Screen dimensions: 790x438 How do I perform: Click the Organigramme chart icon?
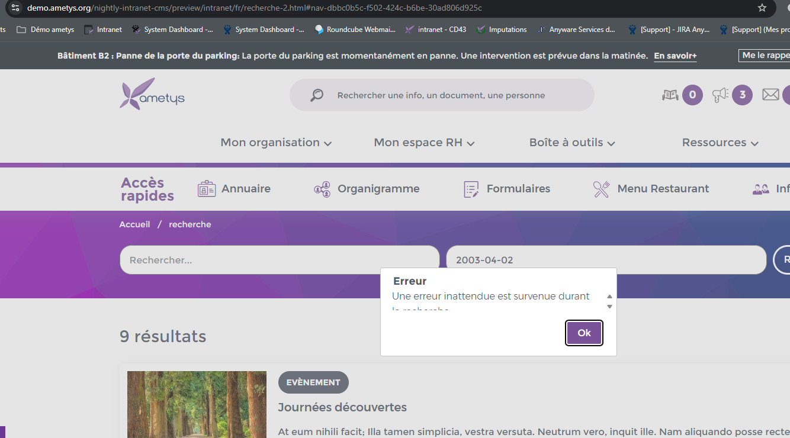(x=322, y=189)
